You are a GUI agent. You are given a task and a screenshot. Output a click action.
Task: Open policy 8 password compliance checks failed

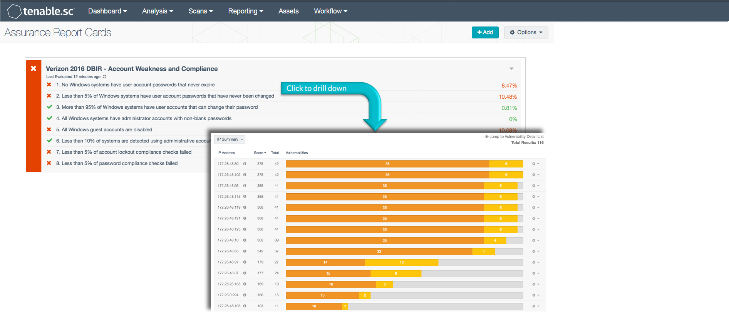[117, 163]
